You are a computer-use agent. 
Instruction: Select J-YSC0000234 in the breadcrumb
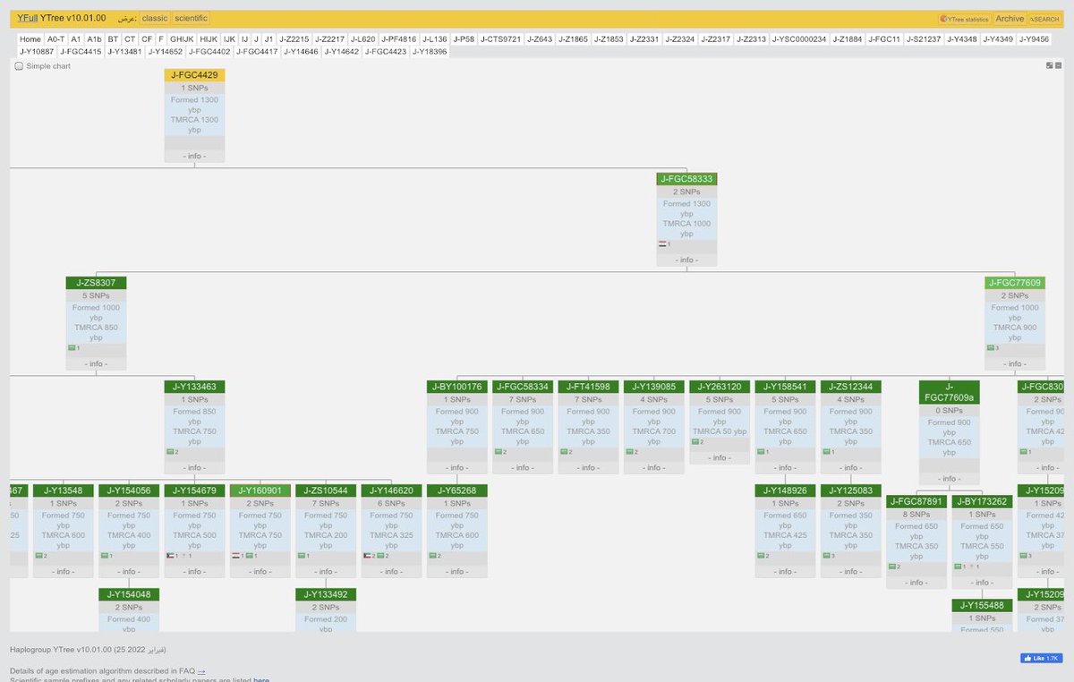[x=799, y=39]
